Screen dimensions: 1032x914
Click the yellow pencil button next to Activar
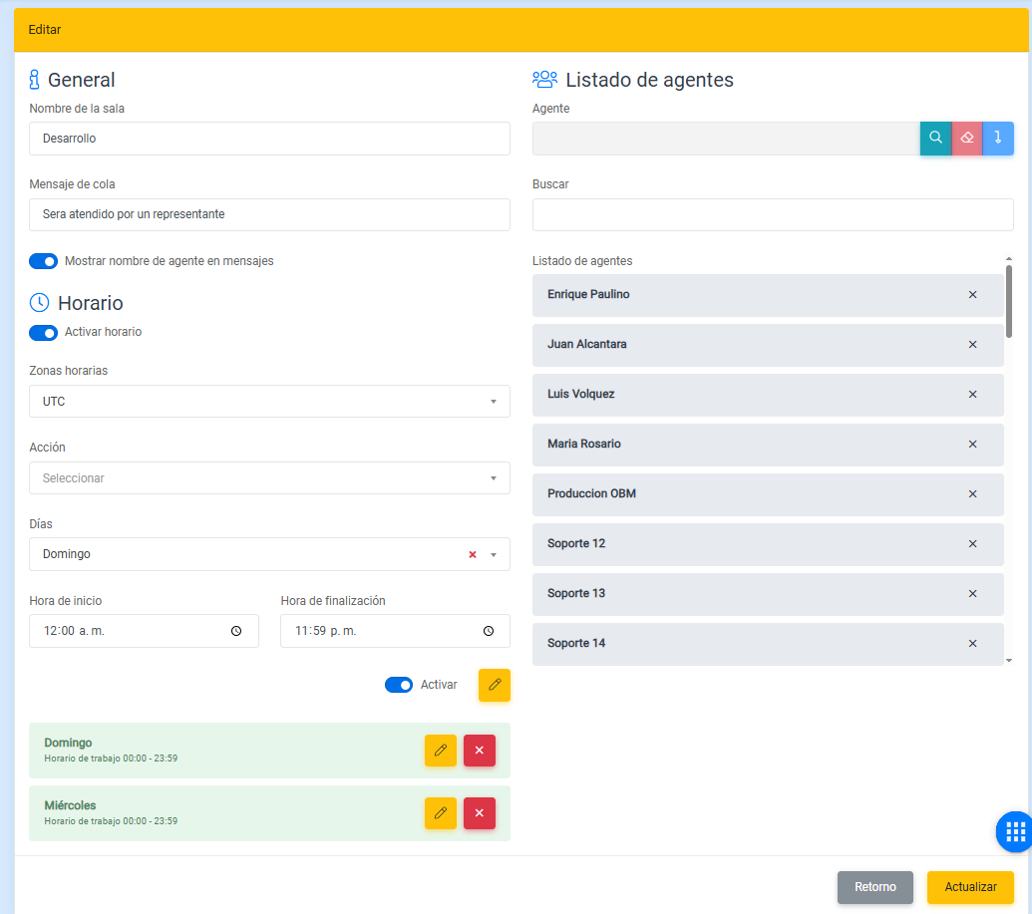pyautogui.click(x=494, y=685)
